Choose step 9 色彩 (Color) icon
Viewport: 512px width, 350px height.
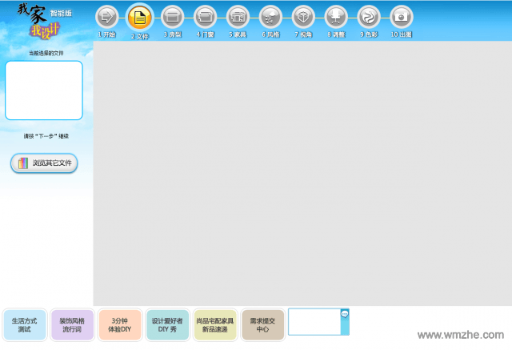[x=368, y=17]
